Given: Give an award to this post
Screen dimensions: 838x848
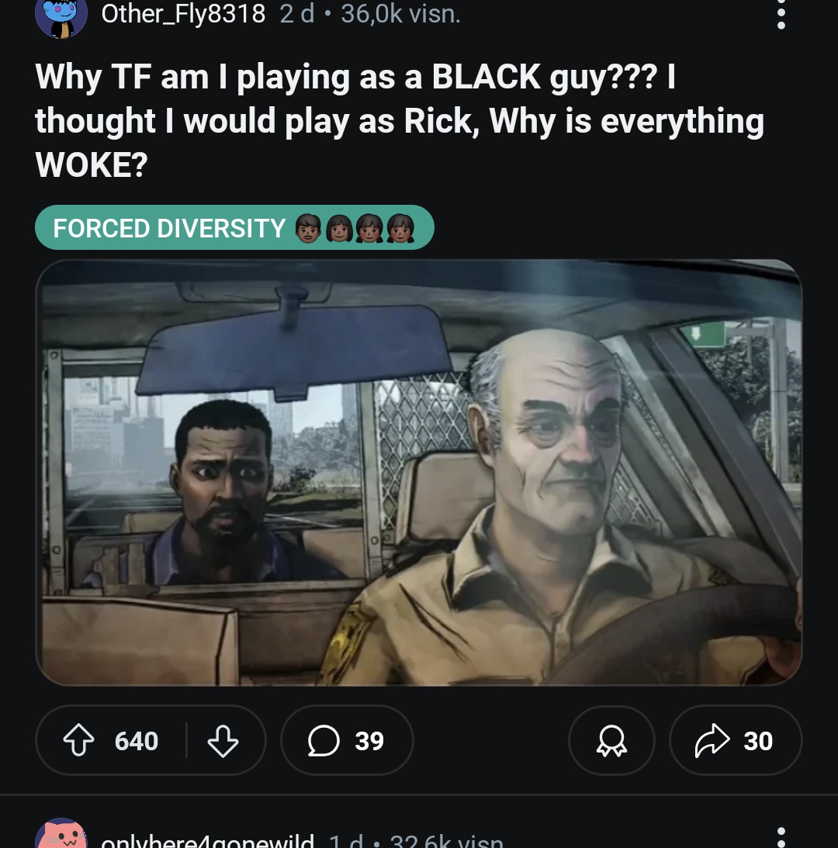Looking at the screenshot, I should click(611, 740).
